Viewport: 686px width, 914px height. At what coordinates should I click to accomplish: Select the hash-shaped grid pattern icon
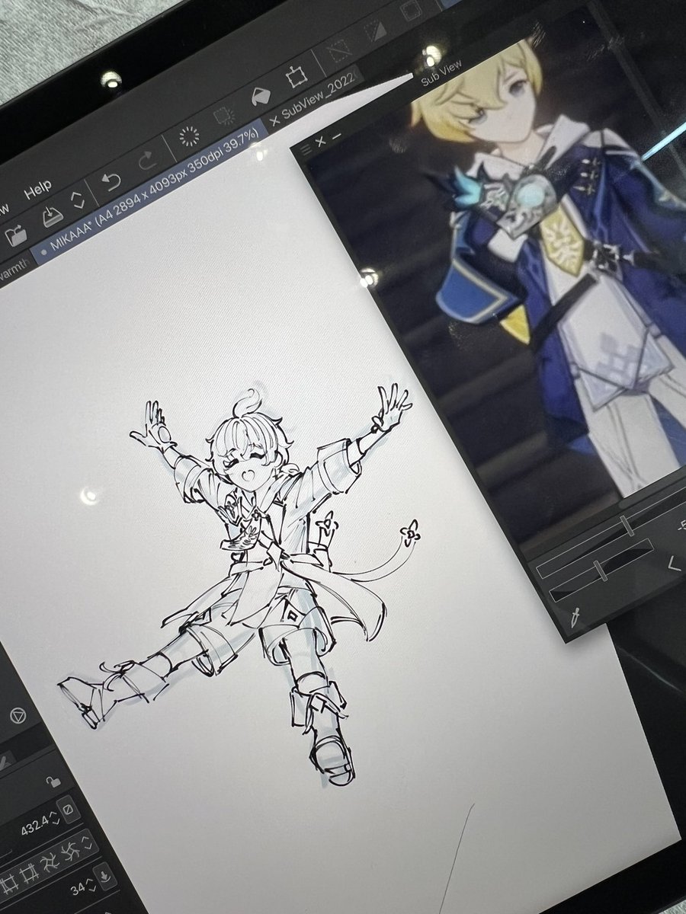coord(30,873)
